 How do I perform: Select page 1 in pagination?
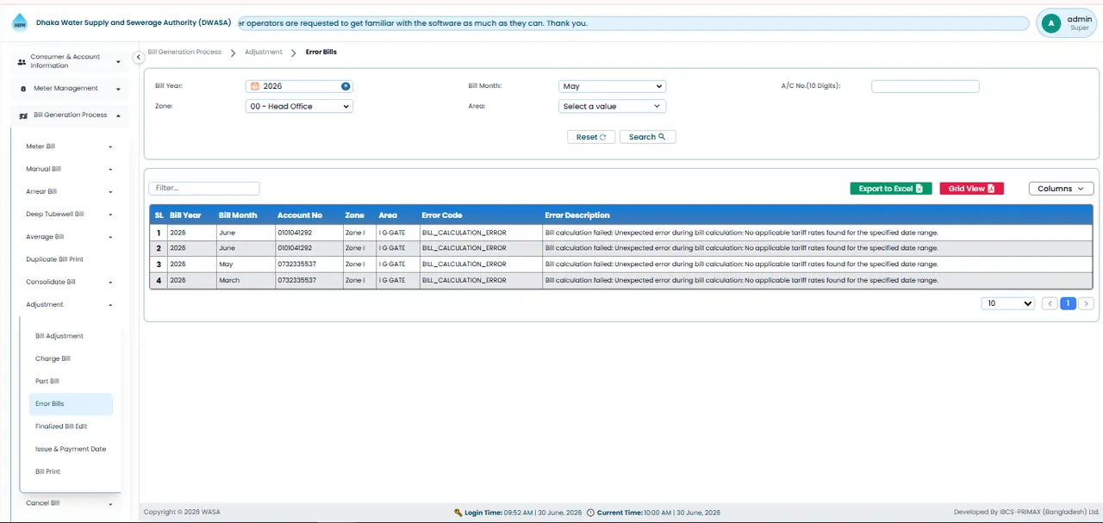coord(1068,303)
